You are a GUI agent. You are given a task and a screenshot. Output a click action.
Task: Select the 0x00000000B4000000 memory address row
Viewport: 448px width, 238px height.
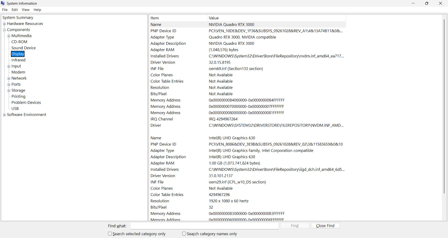click(248, 100)
